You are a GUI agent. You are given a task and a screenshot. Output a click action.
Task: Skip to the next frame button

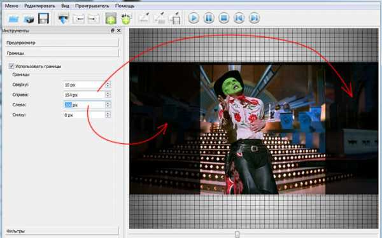[254, 18]
